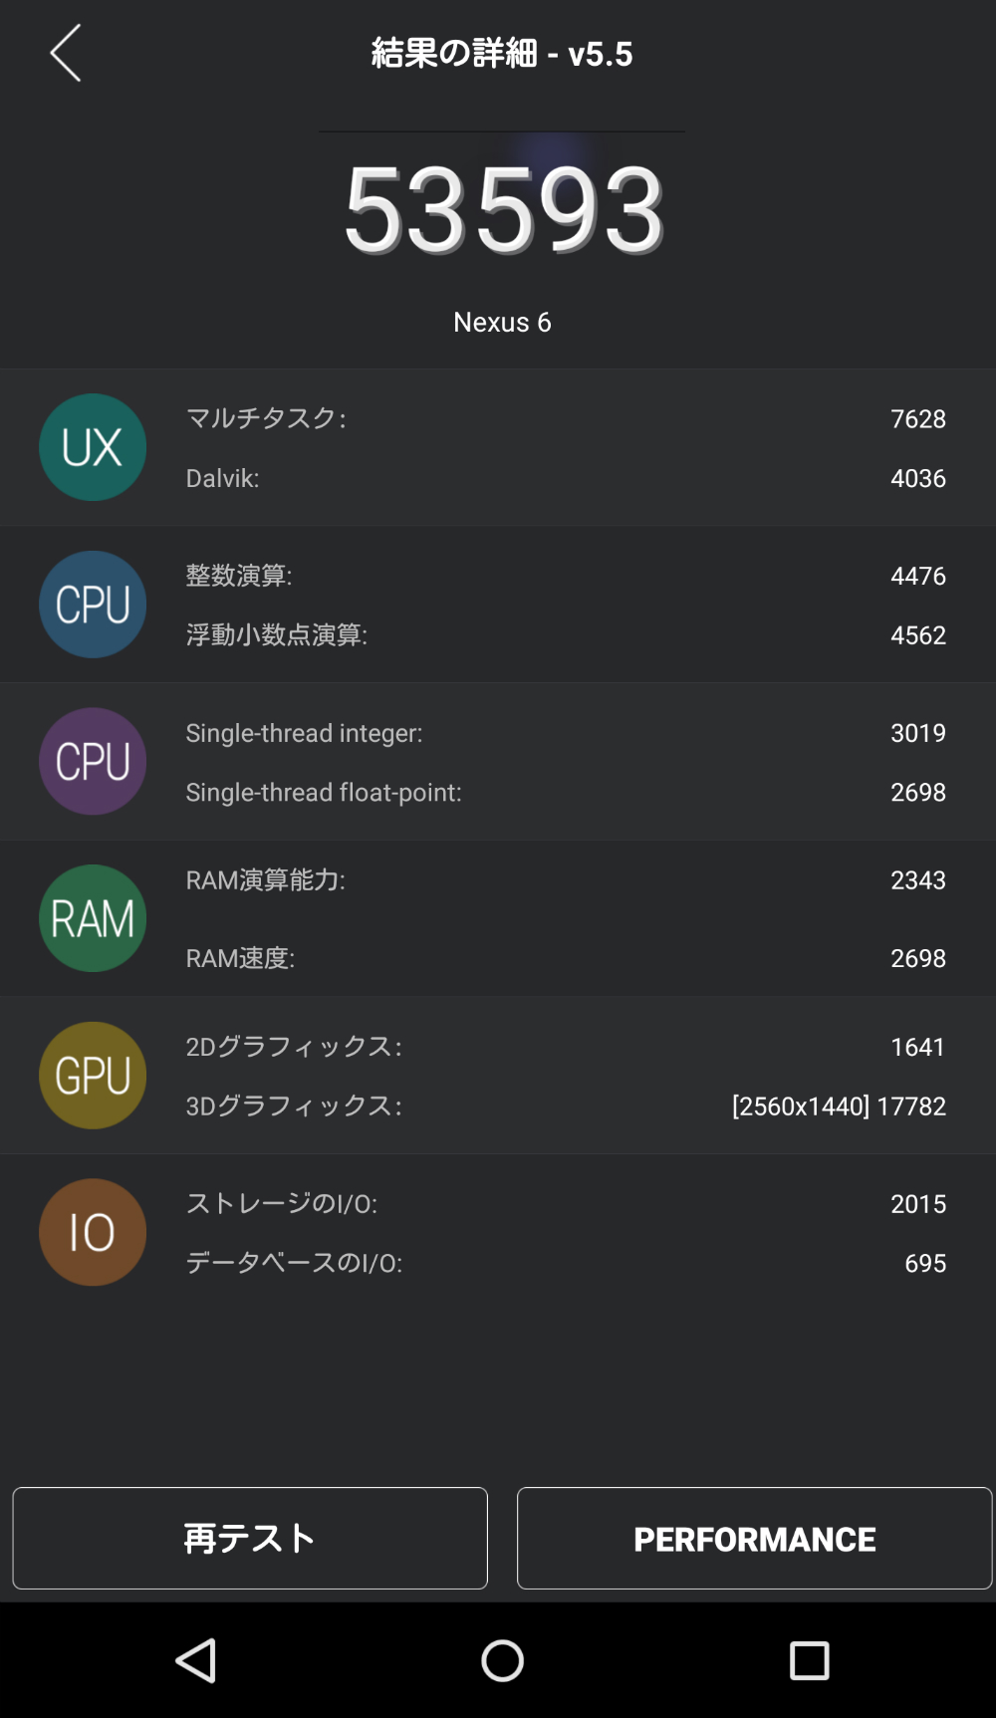Click the GPU category icon
996x1718 pixels.
93,1074
